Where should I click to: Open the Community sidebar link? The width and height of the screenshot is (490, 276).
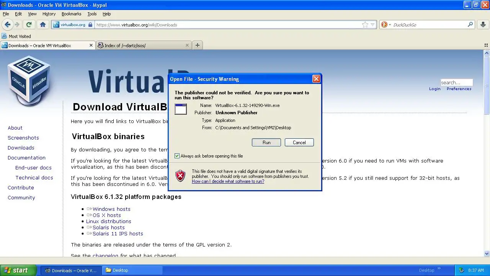click(21, 197)
